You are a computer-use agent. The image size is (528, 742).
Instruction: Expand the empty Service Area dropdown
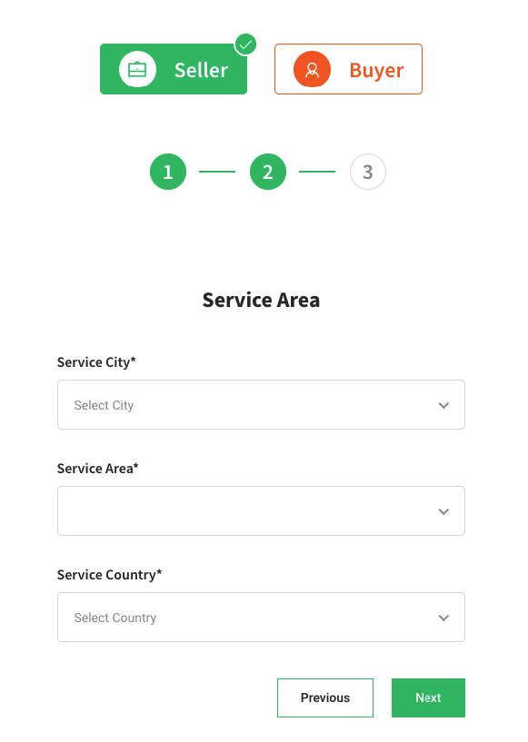(261, 511)
